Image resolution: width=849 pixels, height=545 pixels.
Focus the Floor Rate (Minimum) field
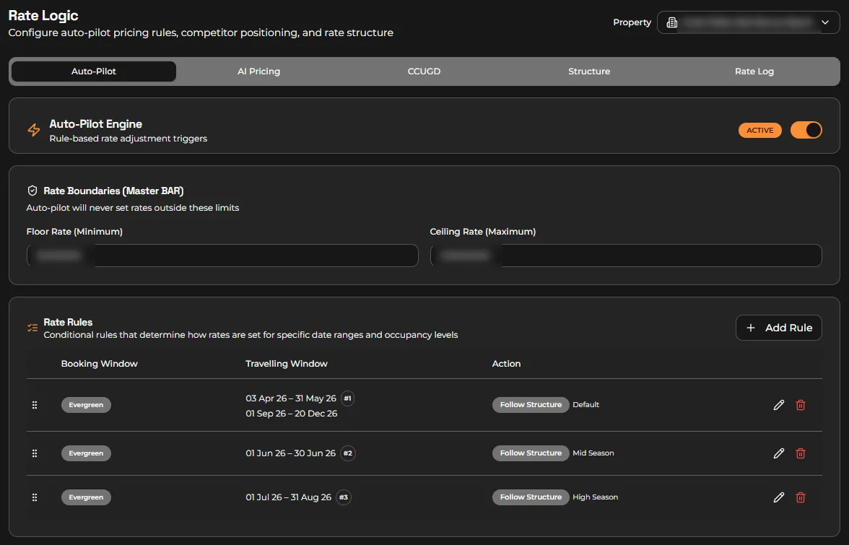click(222, 256)
